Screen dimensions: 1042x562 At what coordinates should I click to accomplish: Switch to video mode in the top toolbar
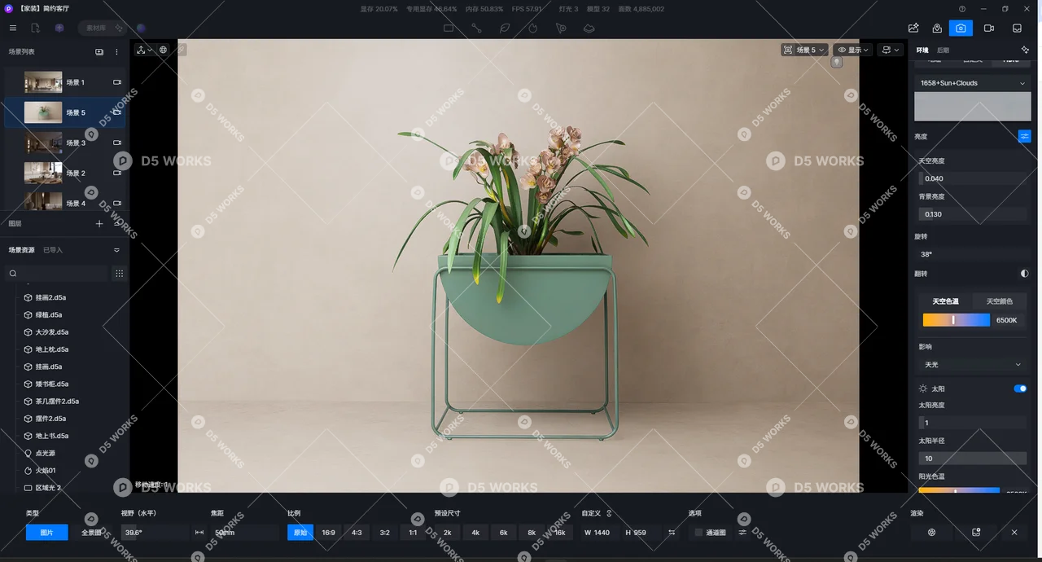click(988, 28)
